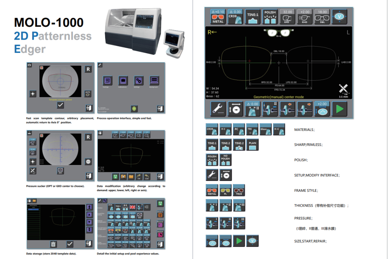The image size is (388, 259).
Task: Open the modify interface icon beside wrench
Action: [235, 109]
